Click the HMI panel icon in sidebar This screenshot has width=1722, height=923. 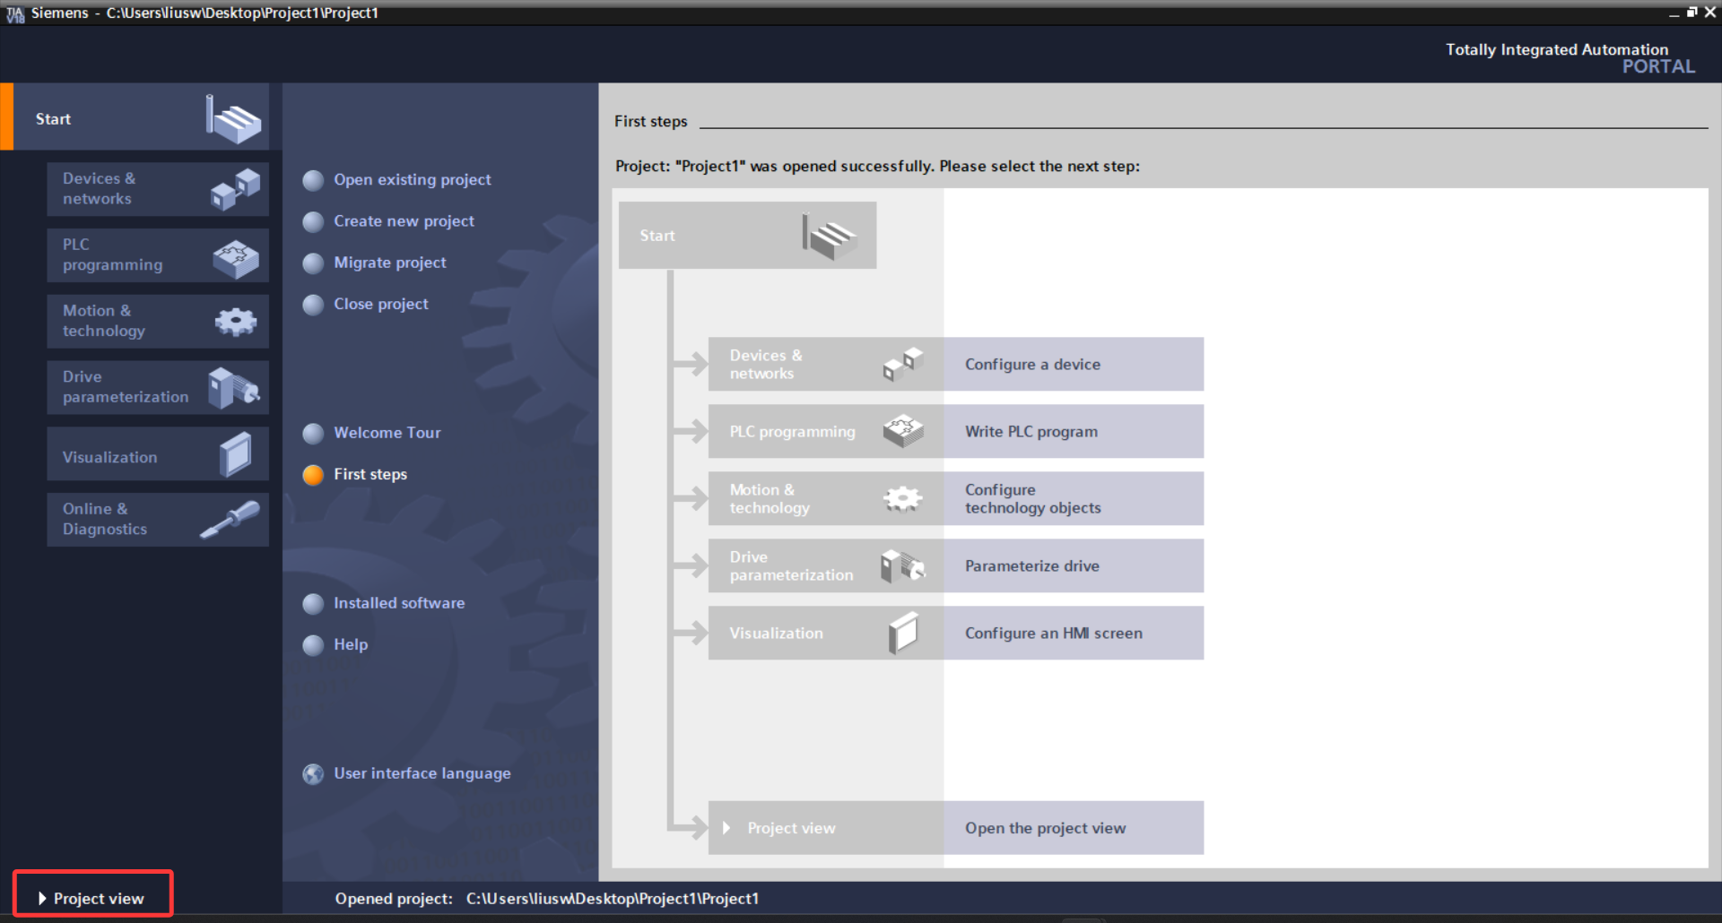[x=236, y=454]
